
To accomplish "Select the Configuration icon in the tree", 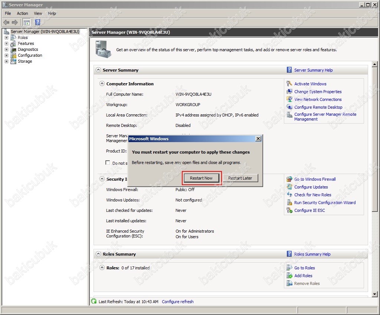I will (x=13, y=56).
